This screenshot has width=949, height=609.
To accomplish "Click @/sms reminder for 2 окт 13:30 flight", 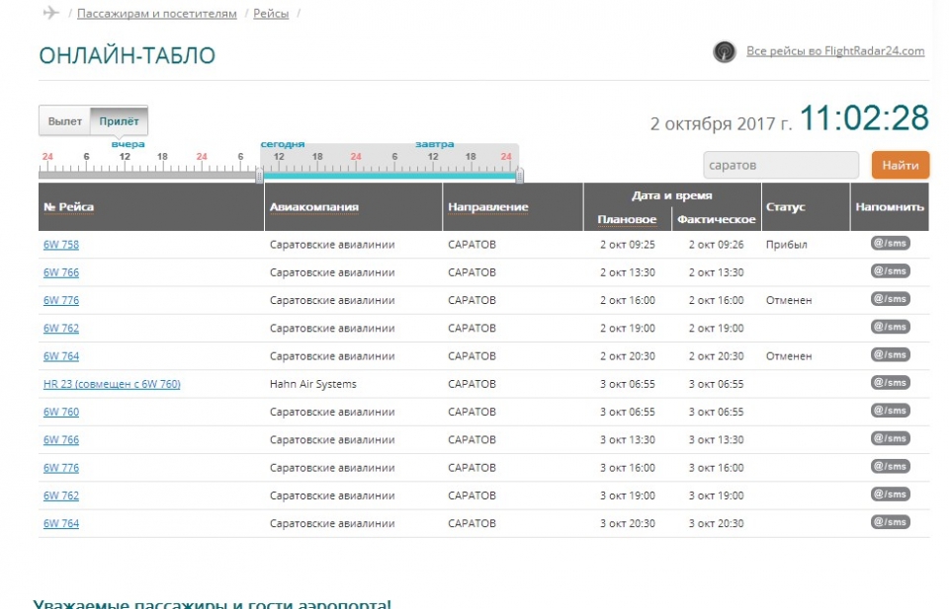I will [x=890, y=271].
